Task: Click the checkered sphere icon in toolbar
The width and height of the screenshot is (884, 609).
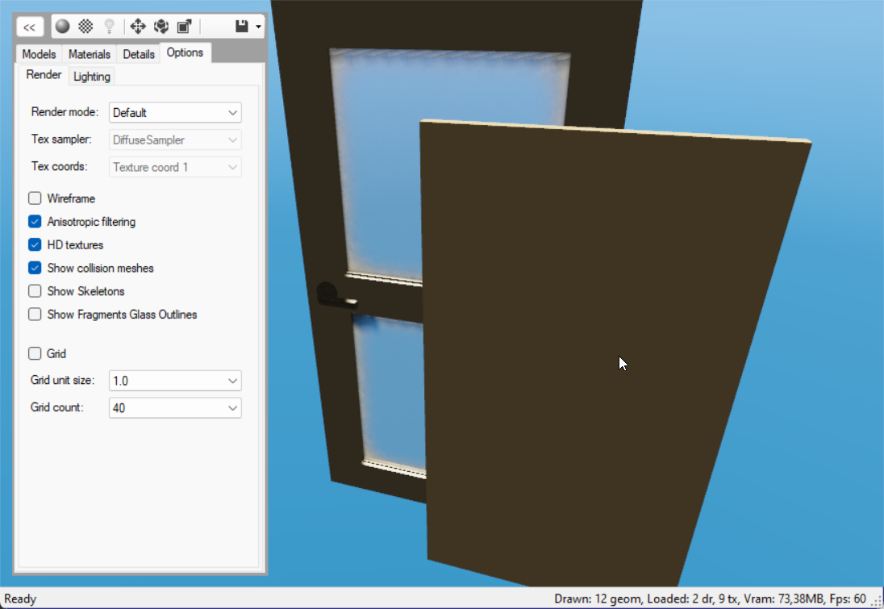Action: pyautogui.click(x=85, y=27)
